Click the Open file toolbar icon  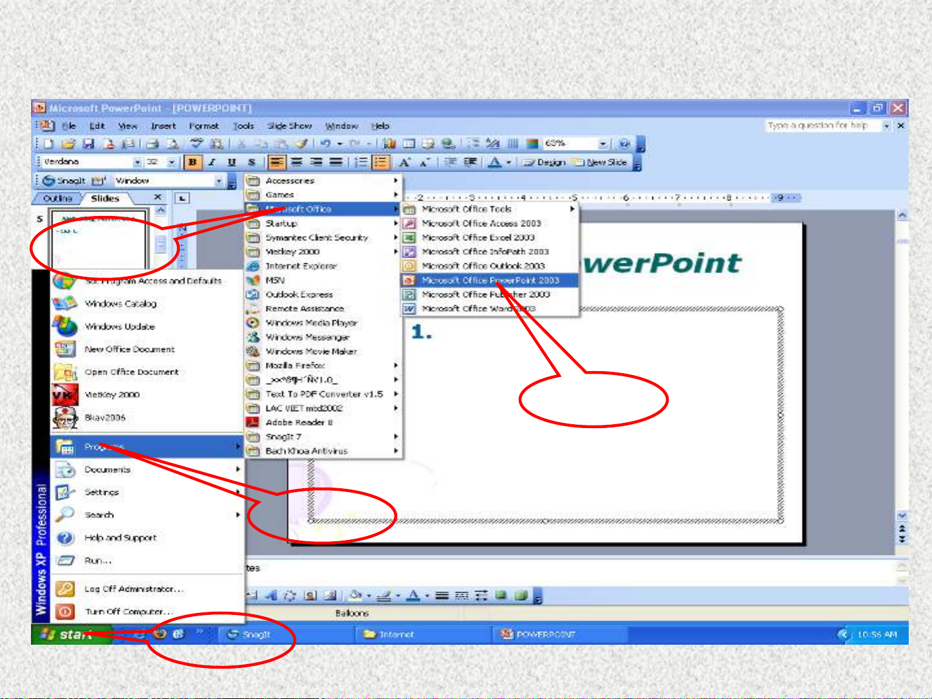click(x=69, y=144)
